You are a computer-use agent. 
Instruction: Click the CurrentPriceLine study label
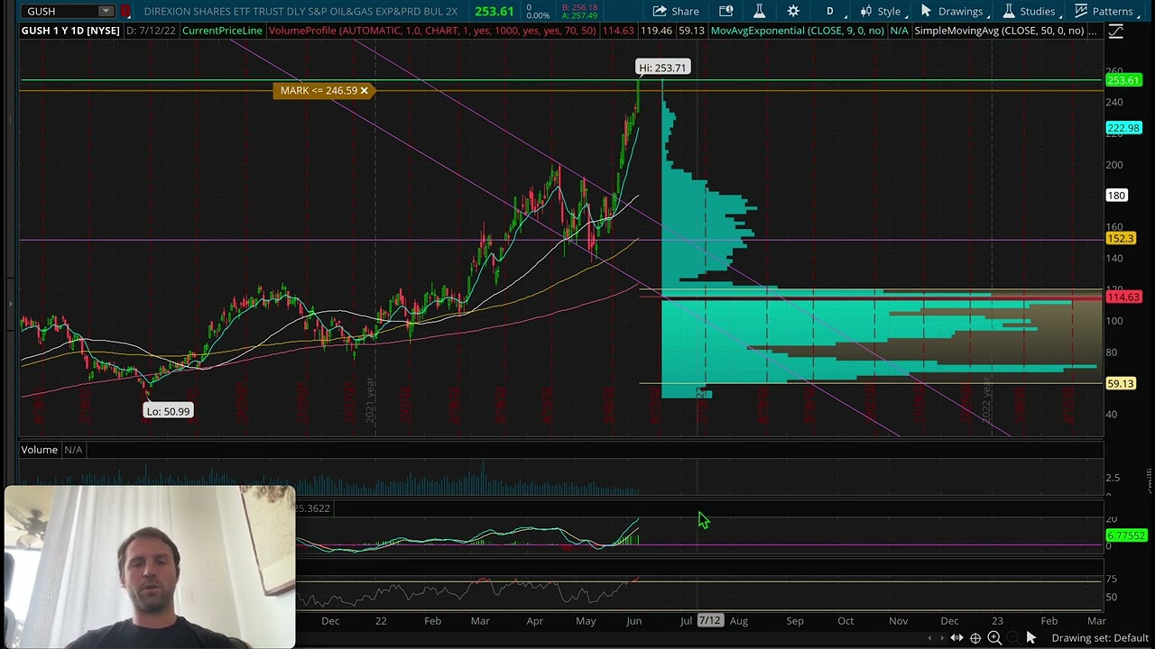click(222, 31)
